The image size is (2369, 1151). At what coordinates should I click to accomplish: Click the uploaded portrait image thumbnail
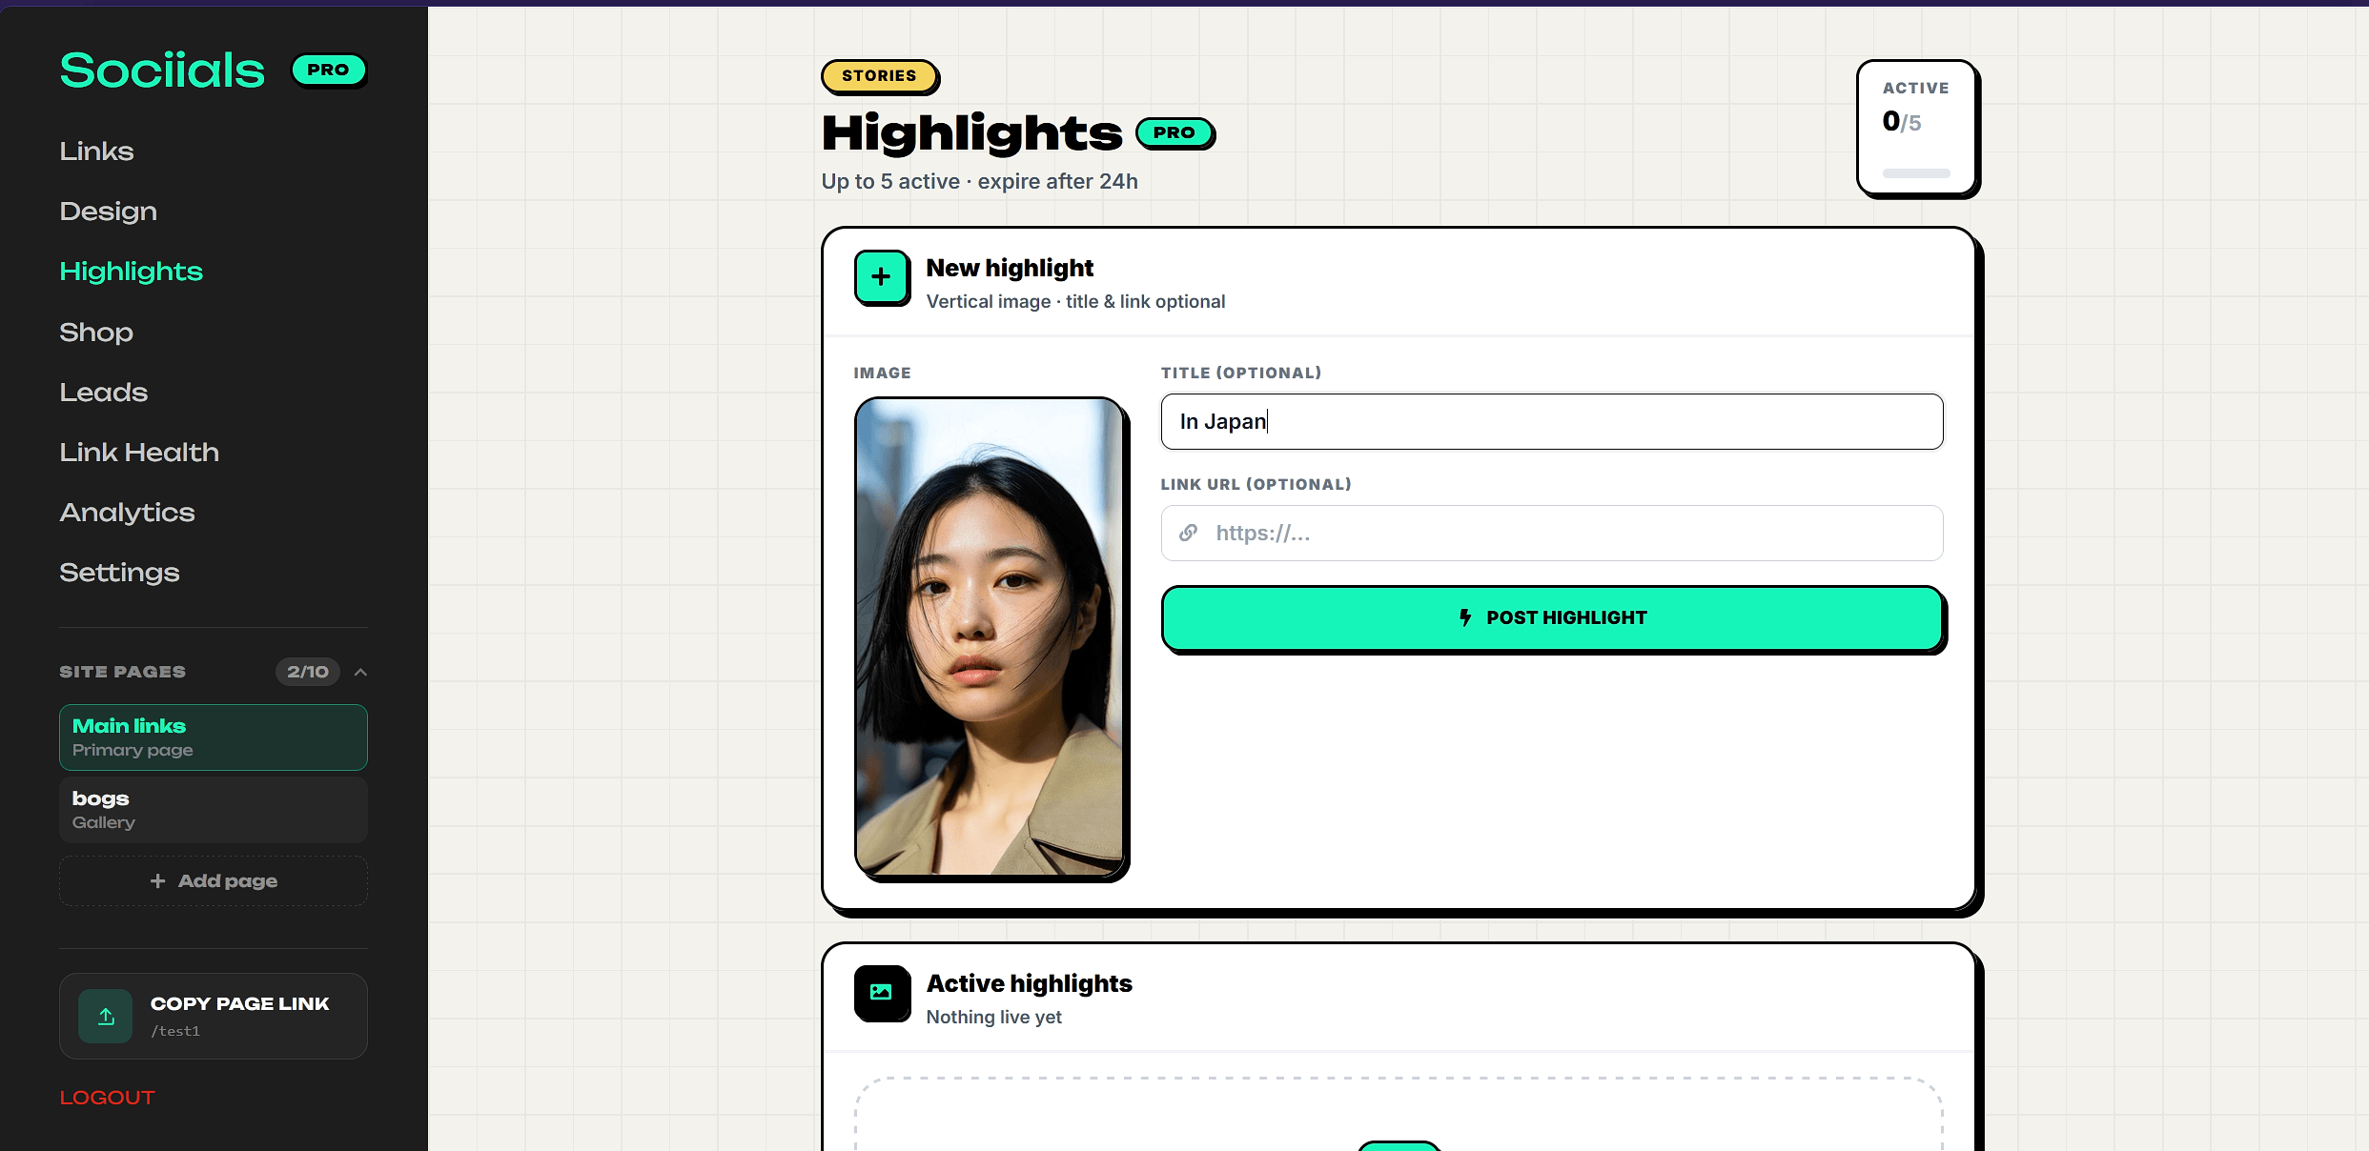(x=990, y=636)
